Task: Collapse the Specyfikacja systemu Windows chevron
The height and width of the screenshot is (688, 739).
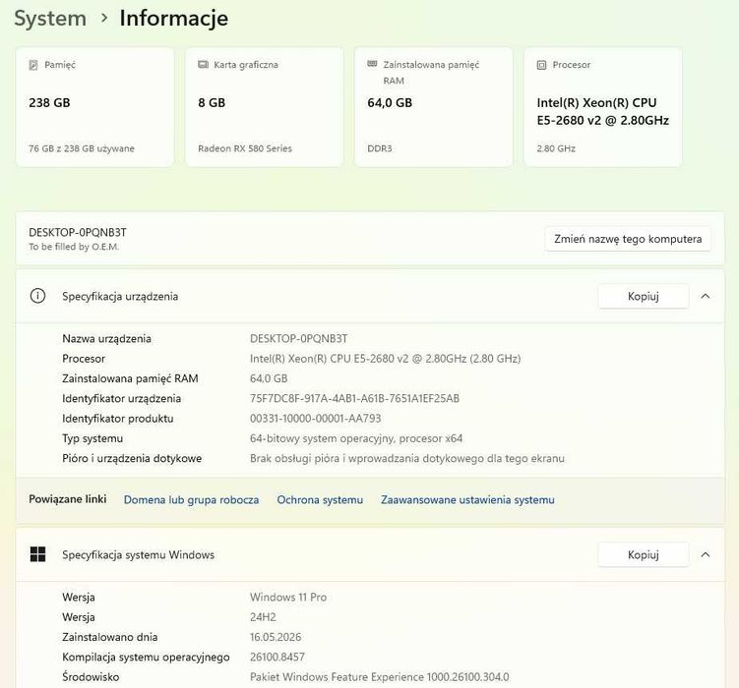Action: [706, 554]
